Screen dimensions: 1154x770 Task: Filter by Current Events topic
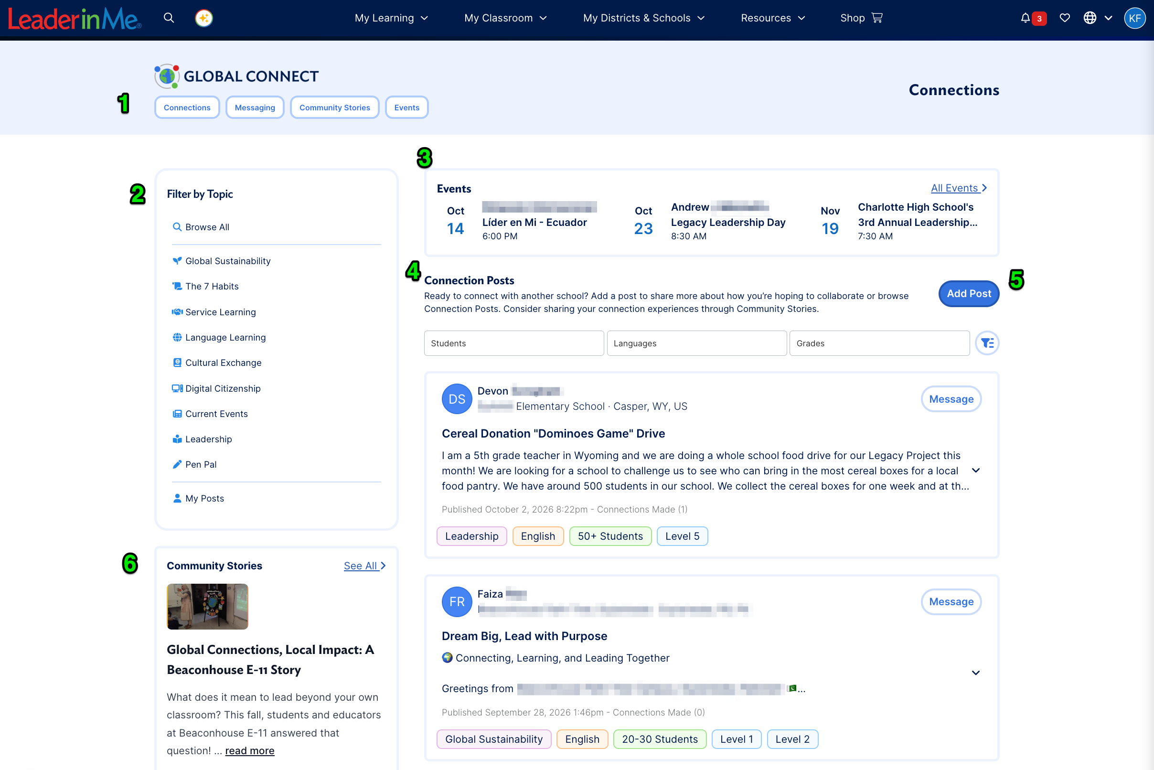point(210,414)
